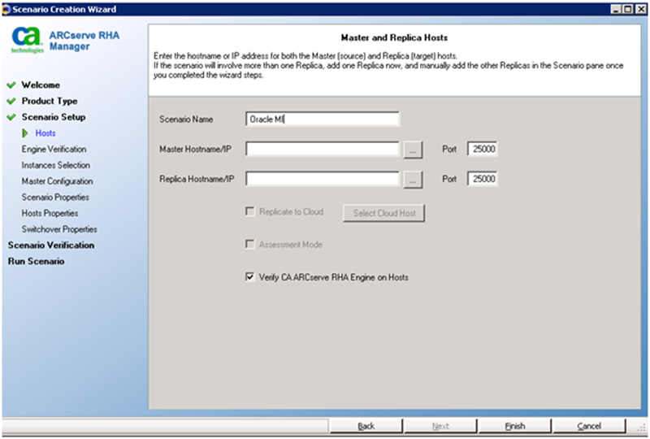Click the Scenario Name input field
The width and height of the screenshot is (650, 439).
click(x=323, y=119)
